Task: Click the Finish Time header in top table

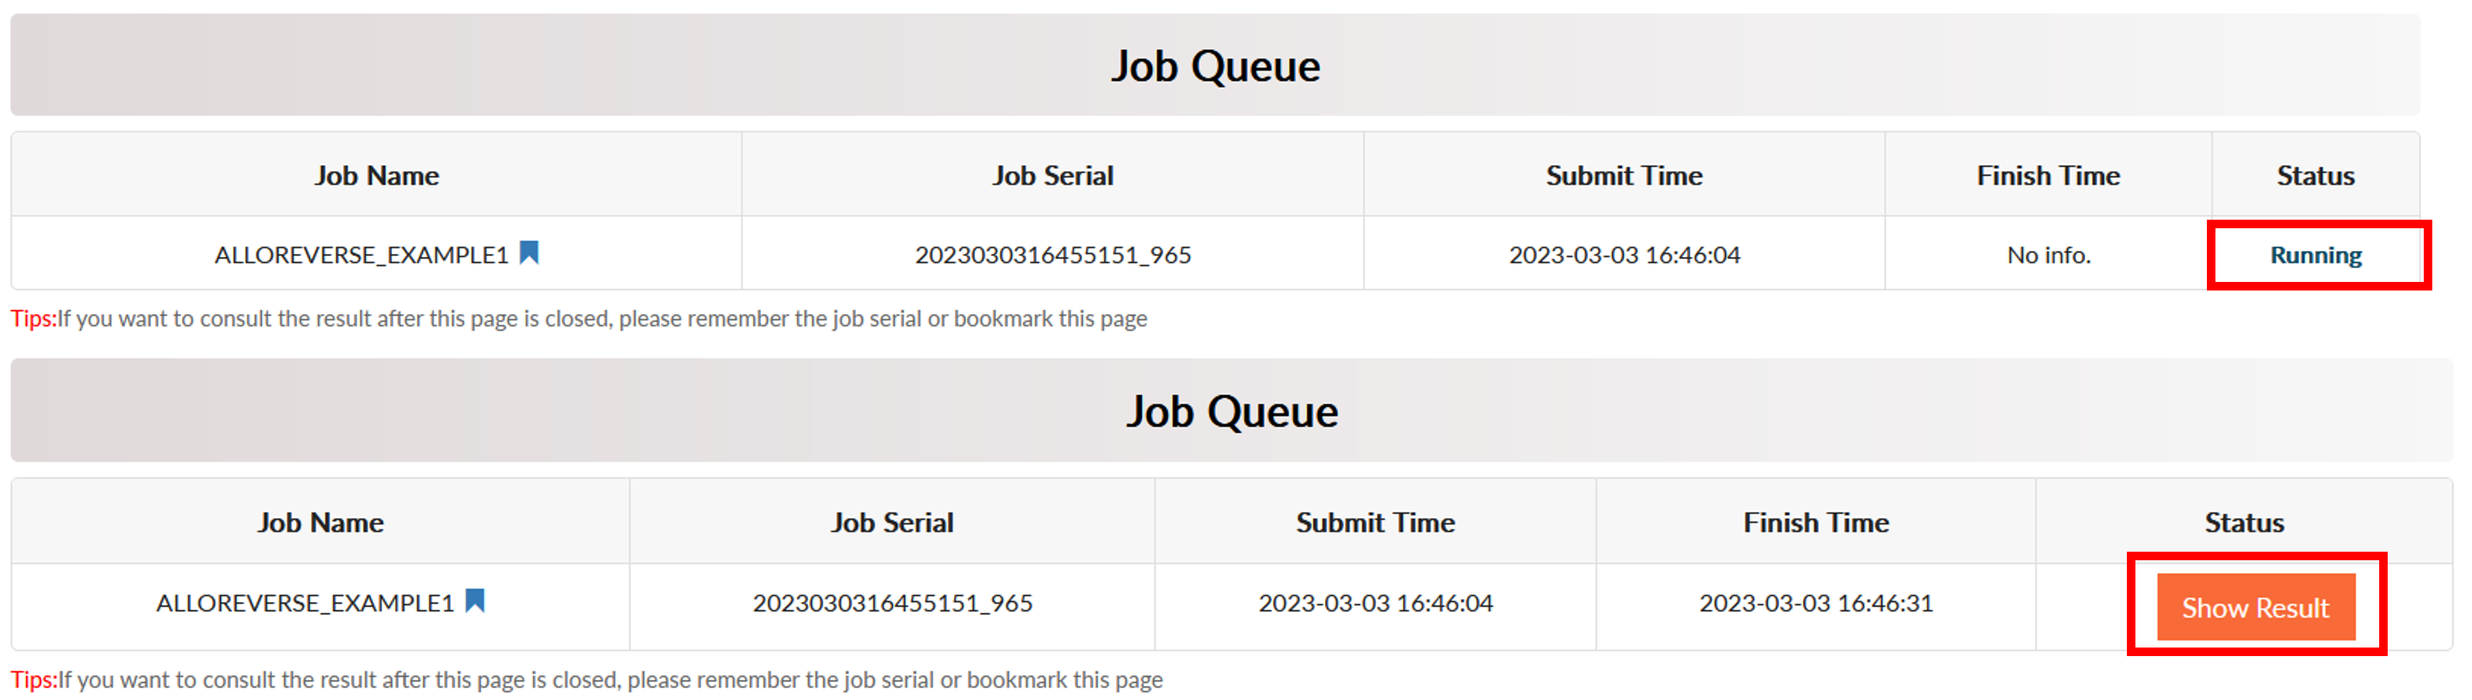Action: [x=2048, y=176]
